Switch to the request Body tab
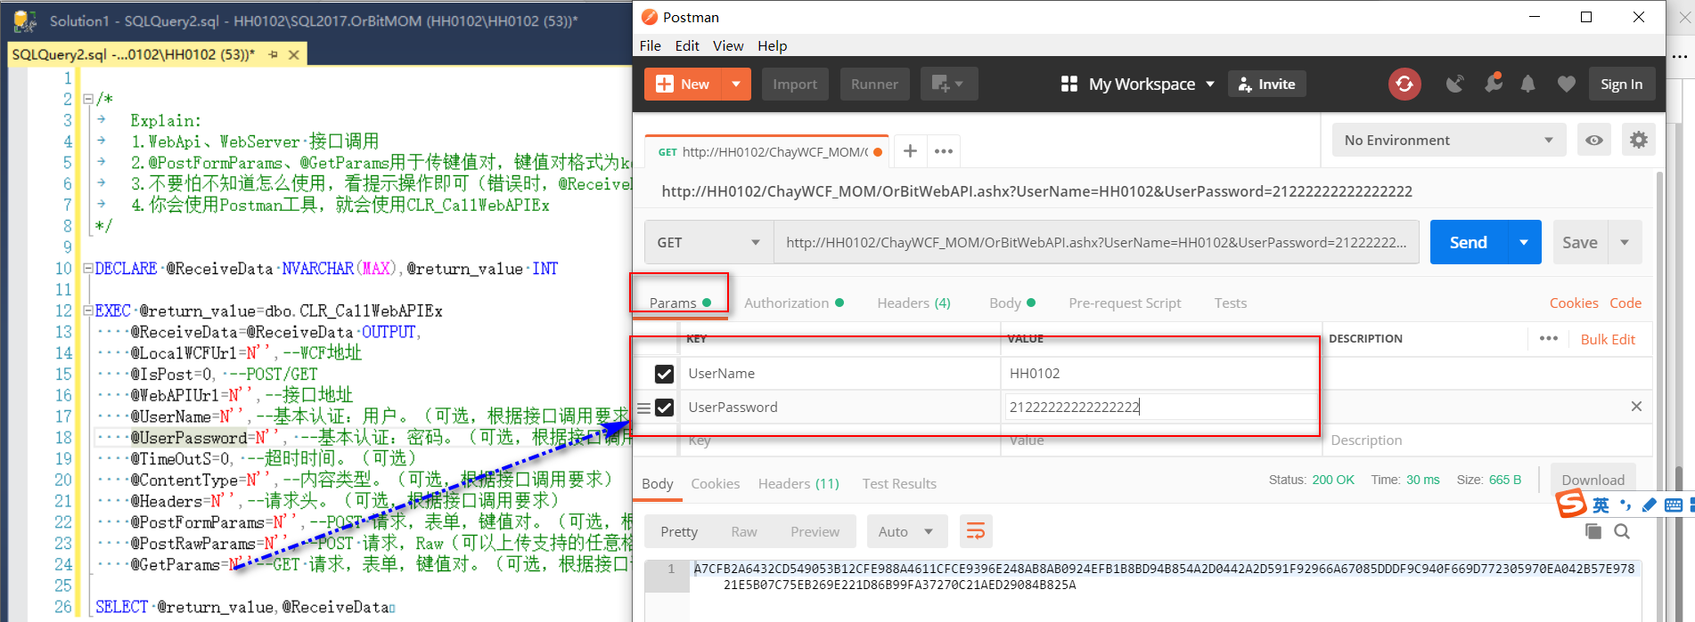 pyautogui.click(x=1012, y=303)
